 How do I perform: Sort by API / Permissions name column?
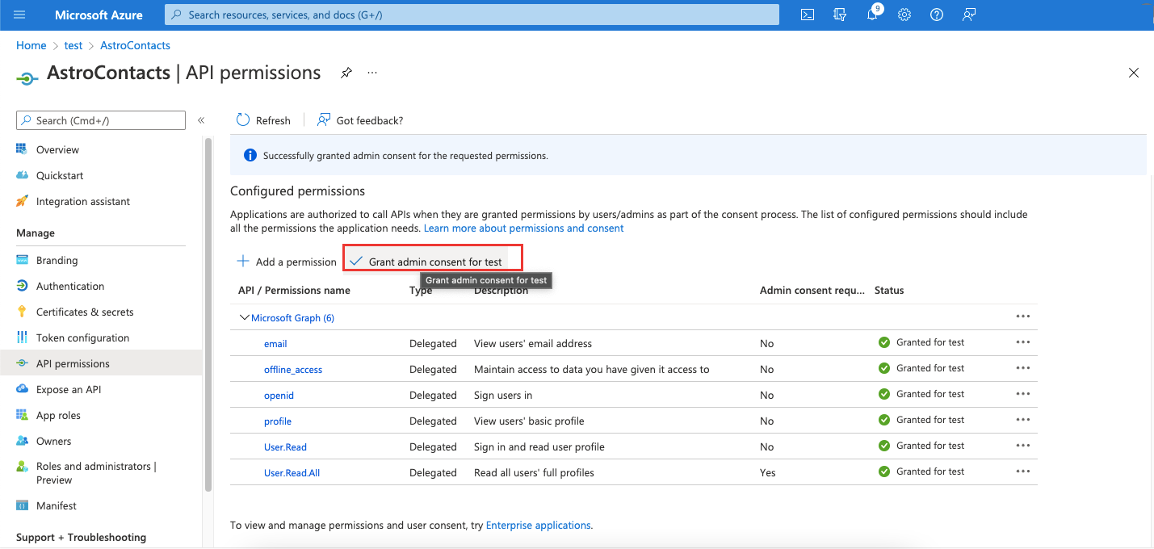(294, 290)
